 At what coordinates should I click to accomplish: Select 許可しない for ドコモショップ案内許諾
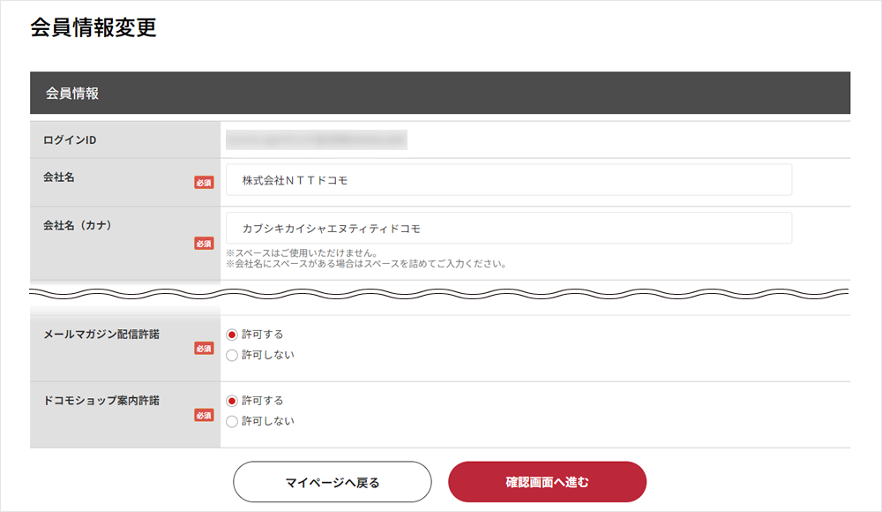point(232,421)
